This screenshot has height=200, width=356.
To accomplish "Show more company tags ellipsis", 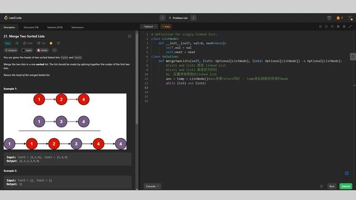I will click(x=55, y=50).
